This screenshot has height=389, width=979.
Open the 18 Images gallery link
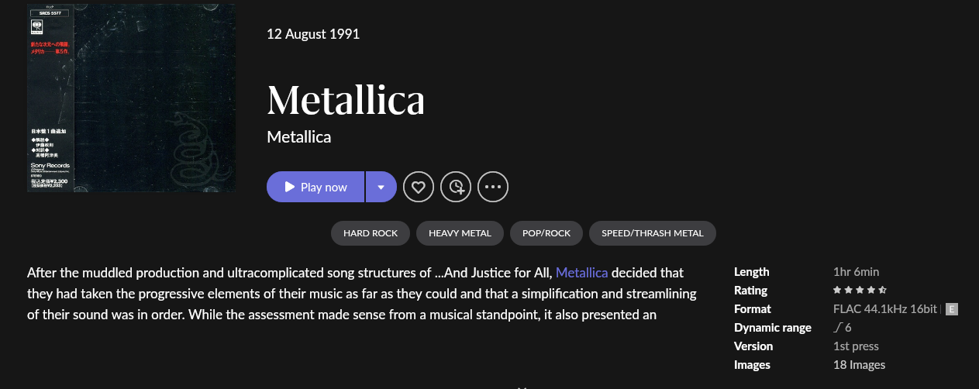pos(859,365)
